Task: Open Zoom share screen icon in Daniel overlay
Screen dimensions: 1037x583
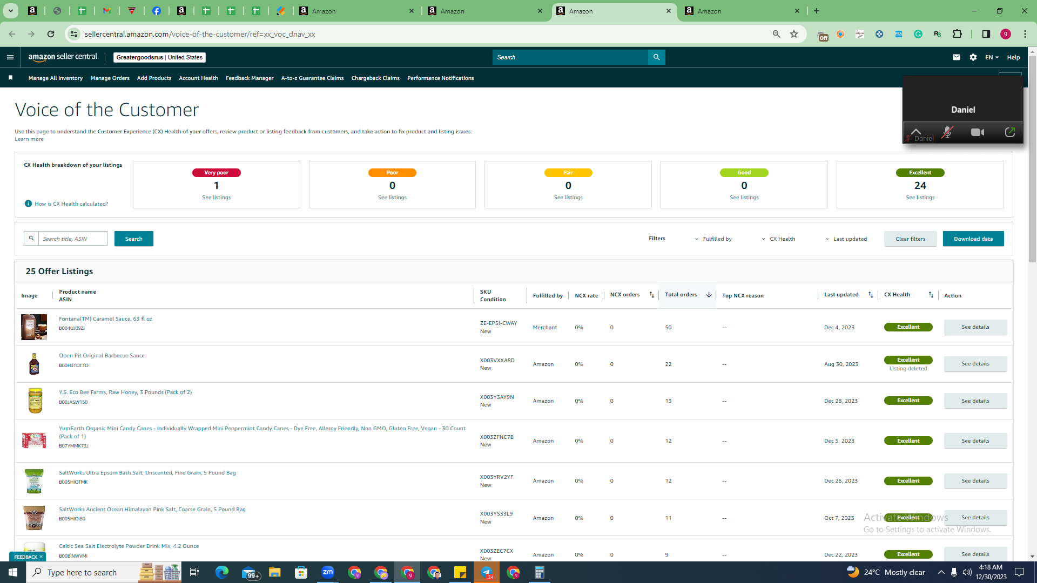Action: (x=1009, y=132)
